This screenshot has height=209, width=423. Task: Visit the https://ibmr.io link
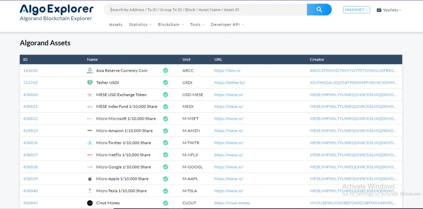click(227, 70)
